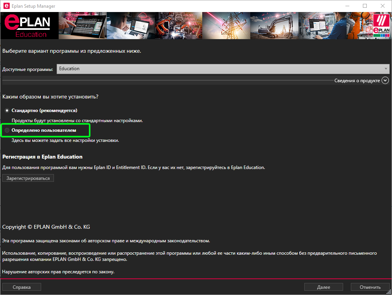Click the 'Регистрация в Eplan Education' heading
Viewport: 392px width, 295px height.
tap(42, 157)
